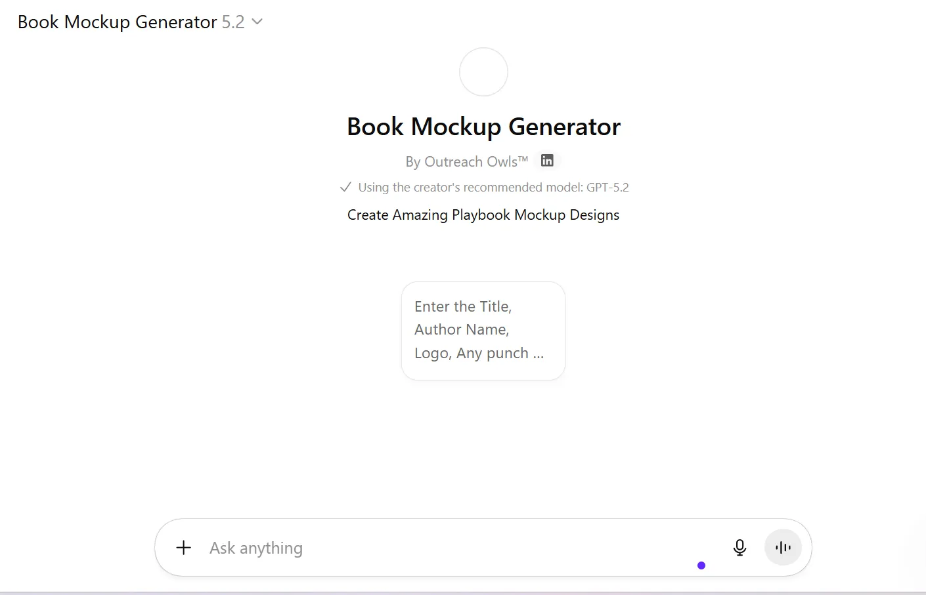926x595 pixels.
Task: Launch voice mode with waveform icon
Action: pyautogui.click(x=783, y=548)
